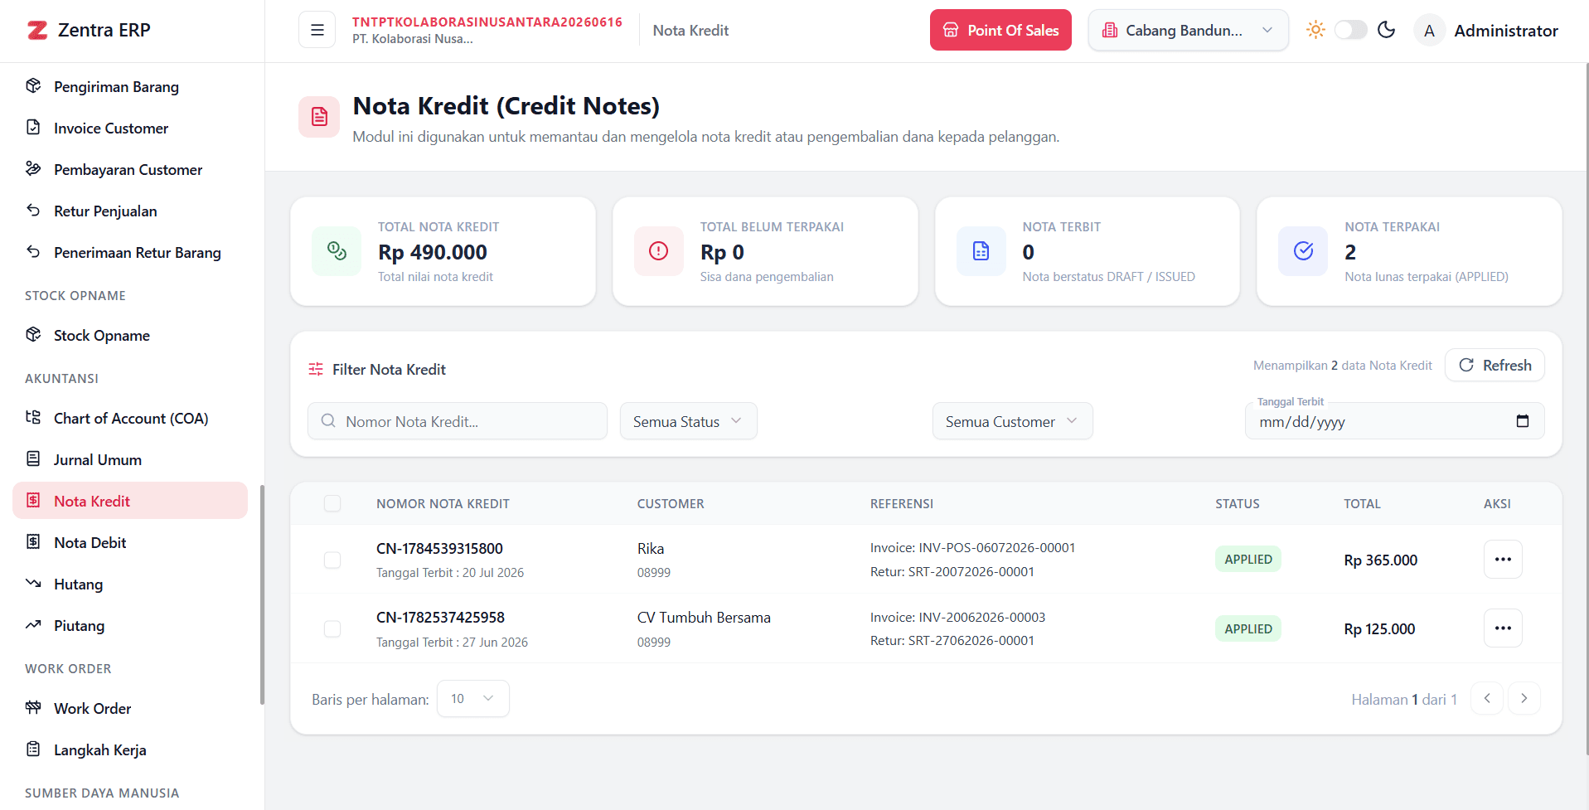Check the select-all header checkbox

pyautogui.click(x=332, y=503)
